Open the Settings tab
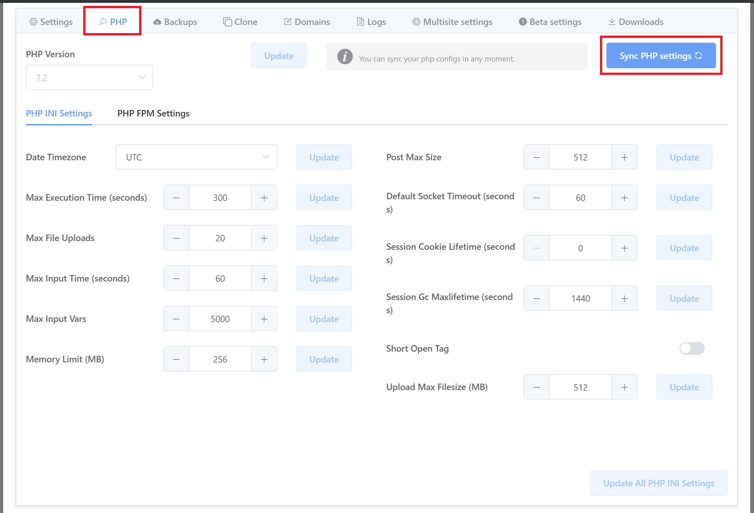This screenshot has height=513, width=754. [x=51, y=22]
